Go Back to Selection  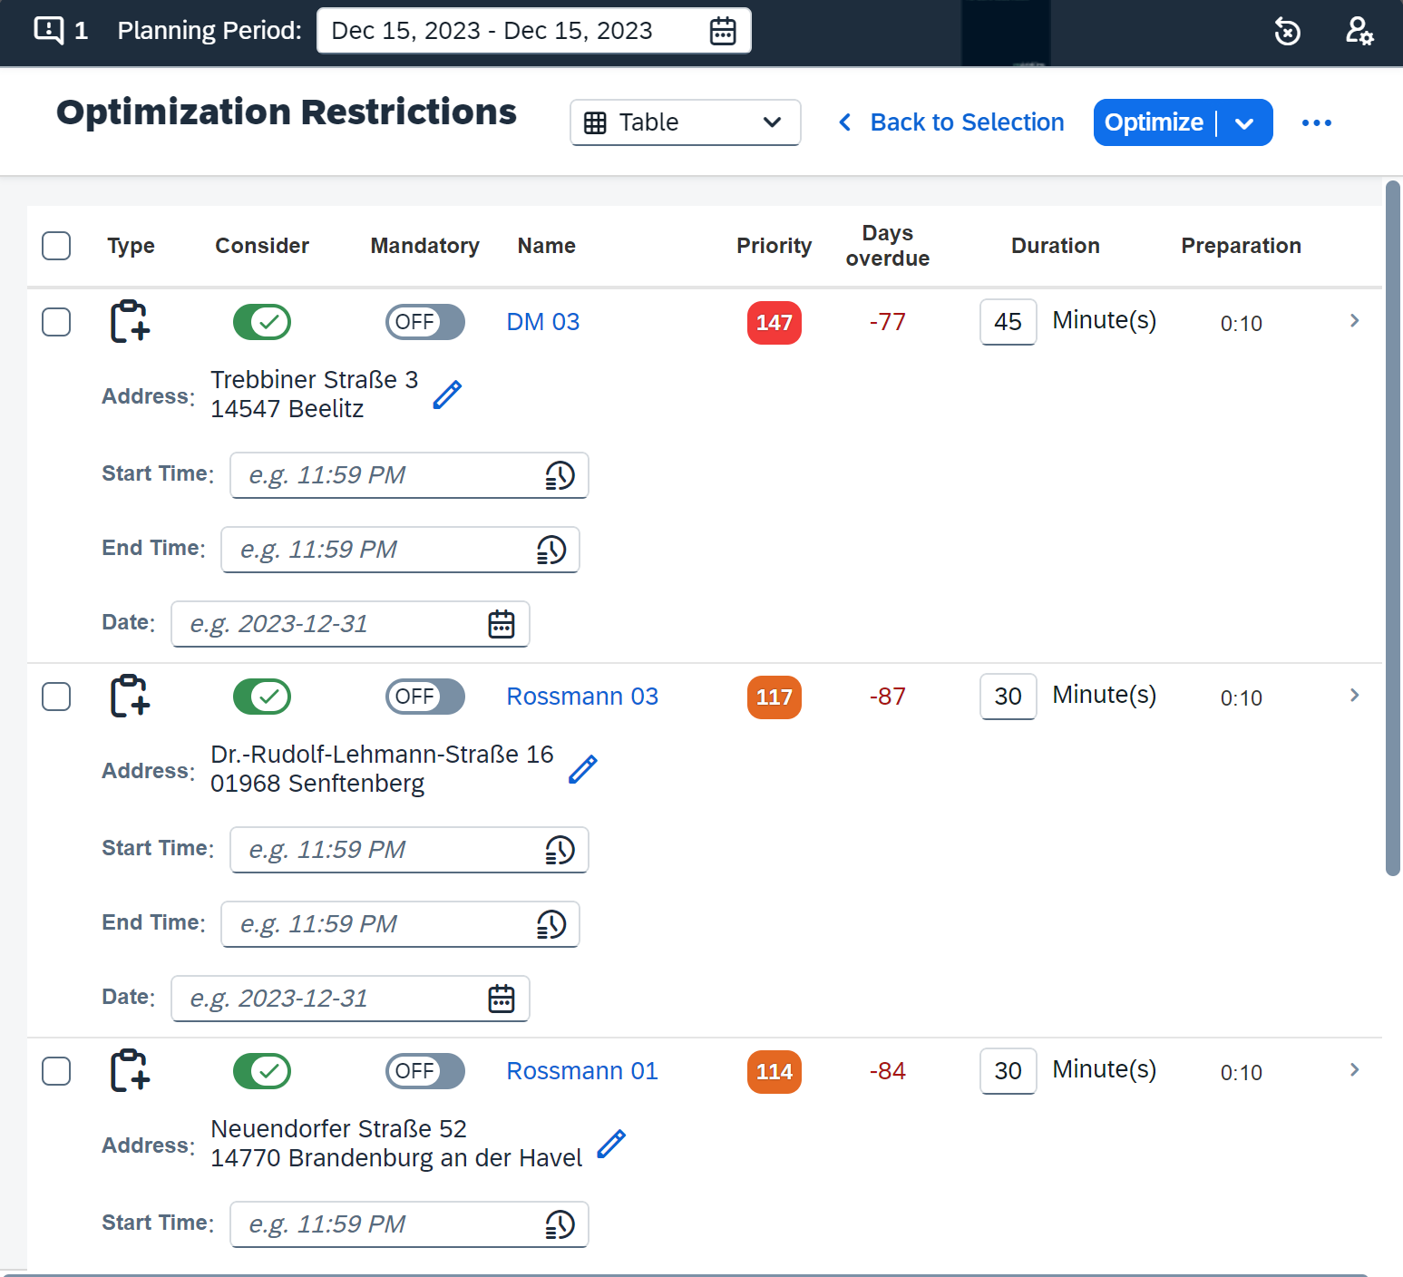click(x=950, y=122)
